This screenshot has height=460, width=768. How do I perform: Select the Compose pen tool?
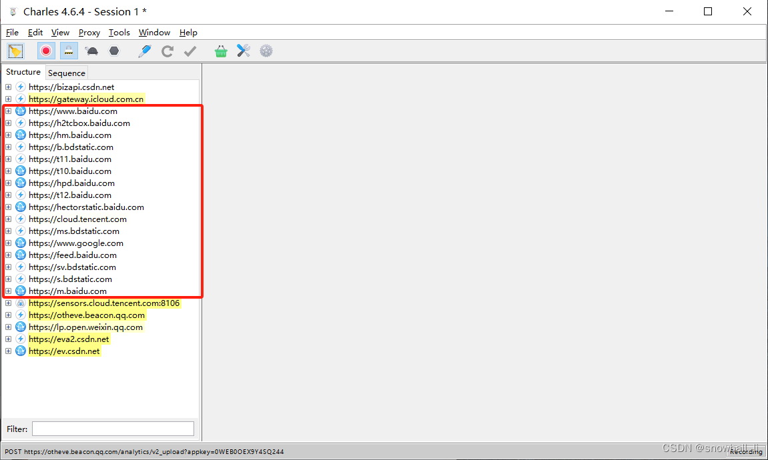[145, 51]
